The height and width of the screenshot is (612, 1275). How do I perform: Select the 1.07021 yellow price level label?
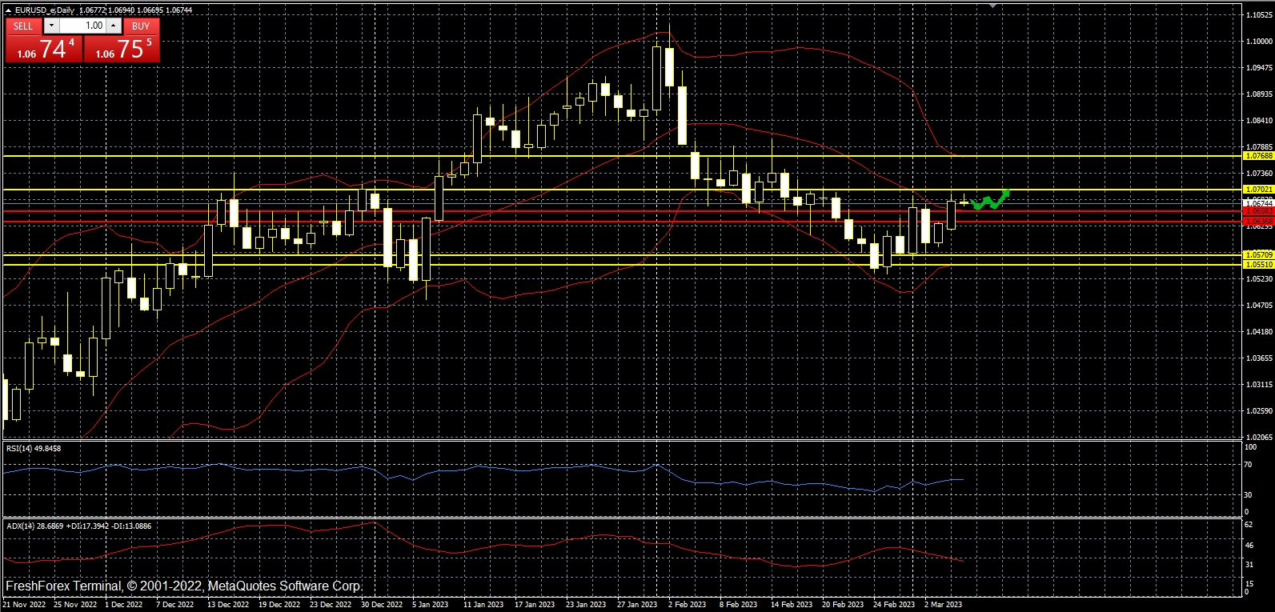(x=1258, y=190)
